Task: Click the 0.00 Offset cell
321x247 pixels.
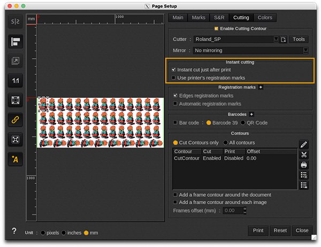Action: tap(251, 158)
